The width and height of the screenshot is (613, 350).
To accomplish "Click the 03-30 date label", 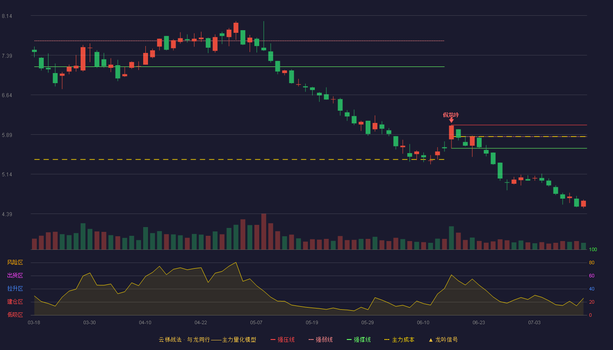I will click(x=89, y=322).
